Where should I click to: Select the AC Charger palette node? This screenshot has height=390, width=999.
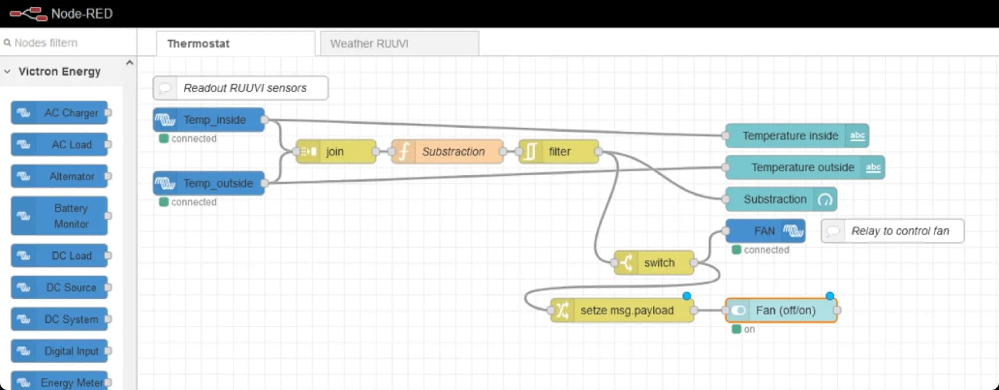[x=59, y=113]
